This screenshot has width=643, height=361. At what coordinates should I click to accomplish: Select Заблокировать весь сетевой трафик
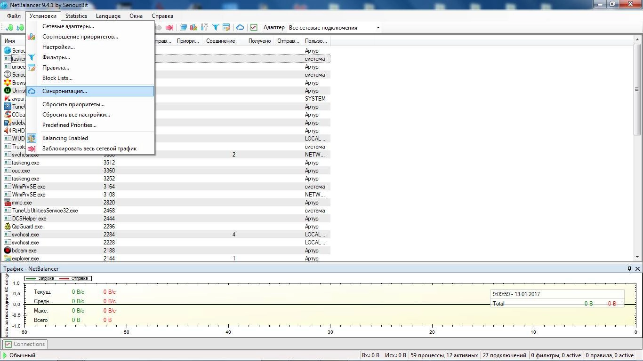[x=90, y=149]
